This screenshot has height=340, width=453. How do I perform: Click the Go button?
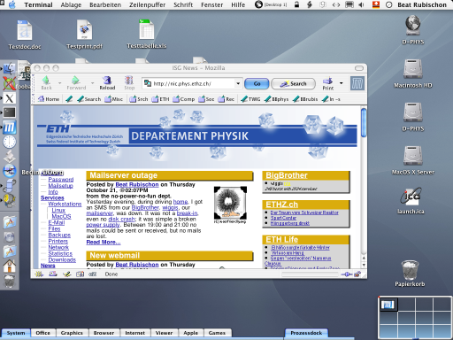(257, 83)
